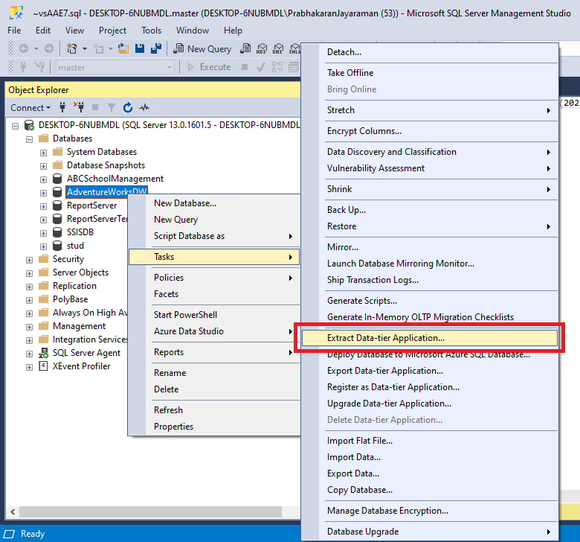Image resolution: width=580 pixels, height=542 pixels.
Task: Click the Refresh icon in Object Explorer
Action: click(x=128, y=107)
